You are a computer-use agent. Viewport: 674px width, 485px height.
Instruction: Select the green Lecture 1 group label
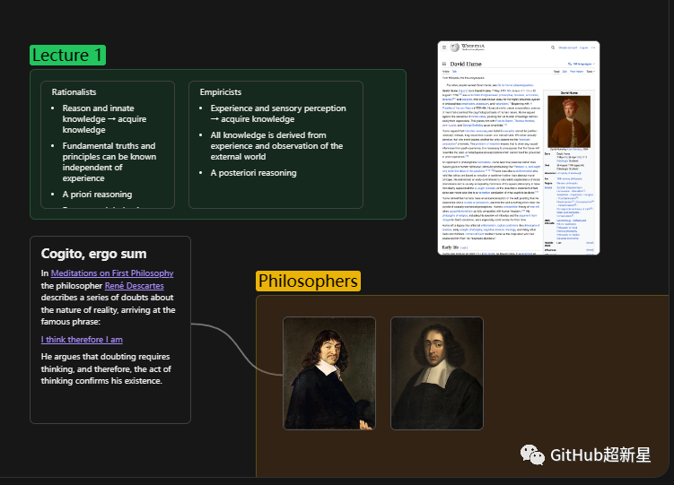click(x=67, y=56)
